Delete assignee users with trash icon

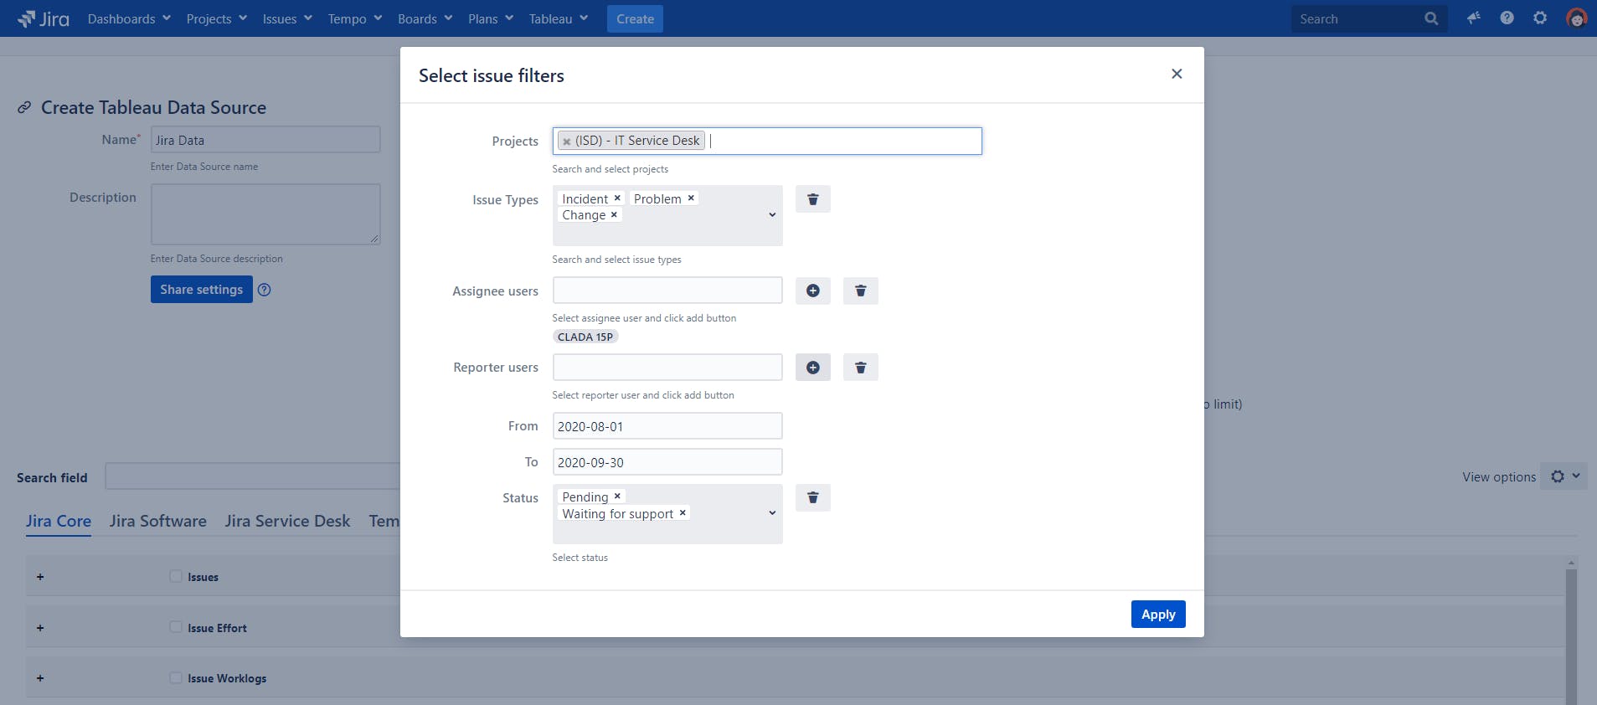pos(860,291)
